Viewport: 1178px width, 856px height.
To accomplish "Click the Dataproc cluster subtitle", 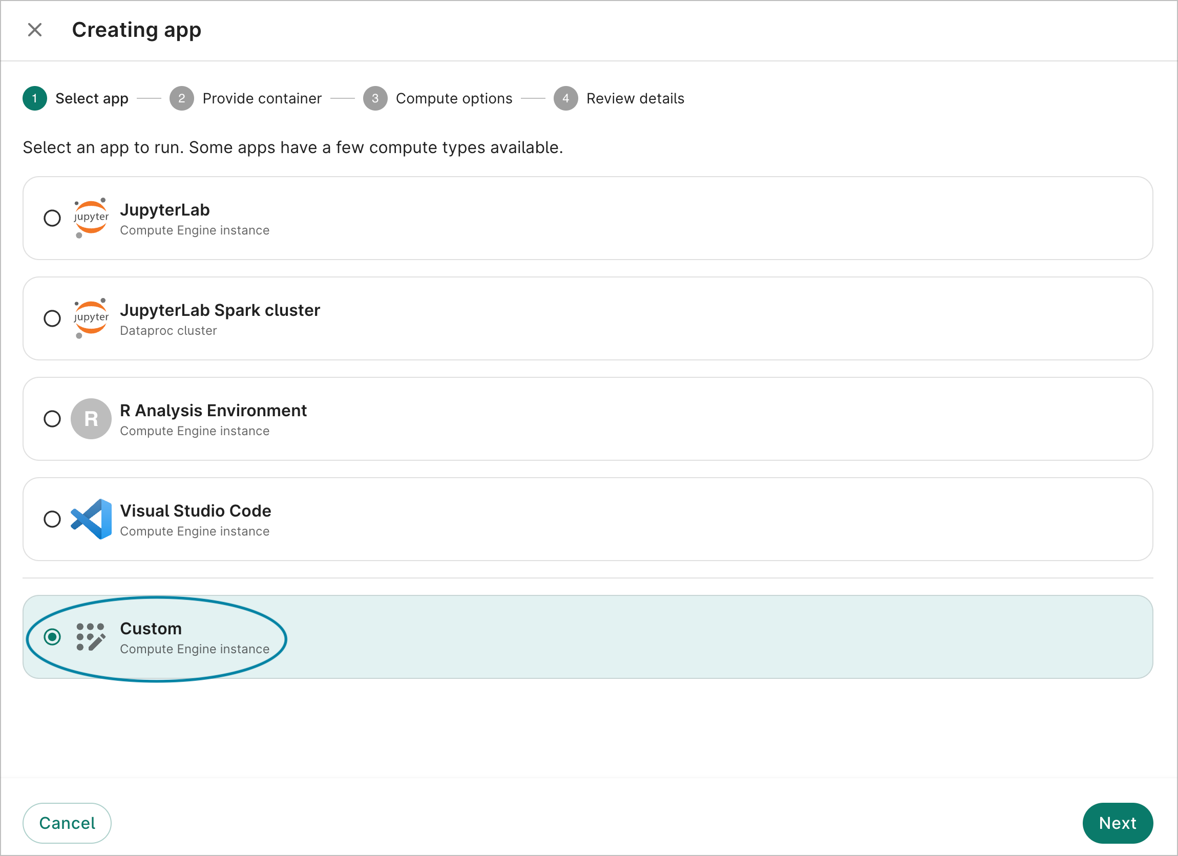I will coord(169,331).
